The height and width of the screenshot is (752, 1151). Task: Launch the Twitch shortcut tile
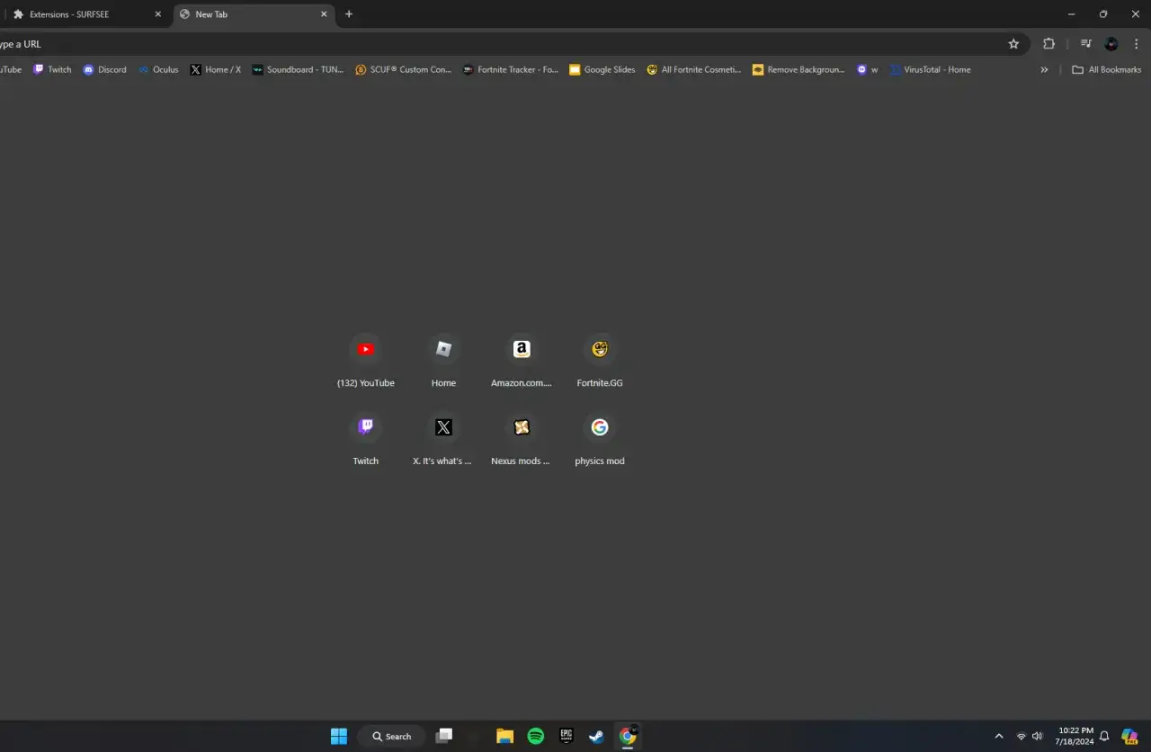pyautogui.click(x=366, y=427)
